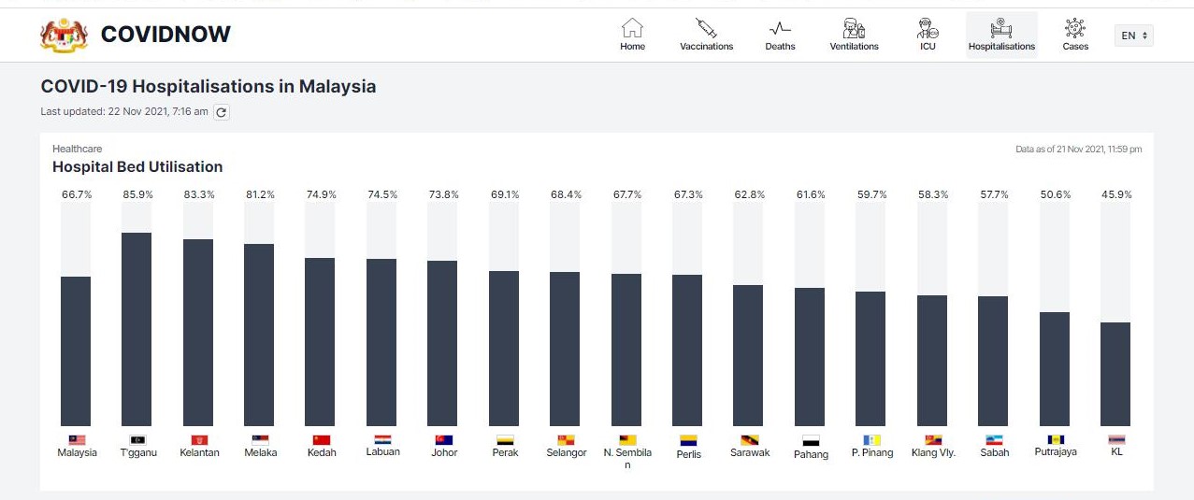Click the Hospitalisations tab label
1194x500 pixels.
pos(1001,46)
